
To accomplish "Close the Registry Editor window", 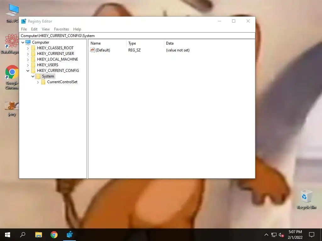I will [248, 21].
